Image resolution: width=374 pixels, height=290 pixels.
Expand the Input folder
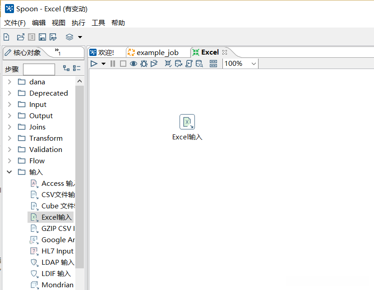coord(9,105)
